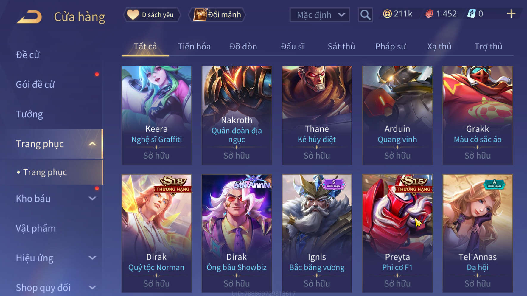Switch to the Sát thủ tab
Image resolution: width=527 pixels, height=296 pixels.
click(x=341, y=47)
